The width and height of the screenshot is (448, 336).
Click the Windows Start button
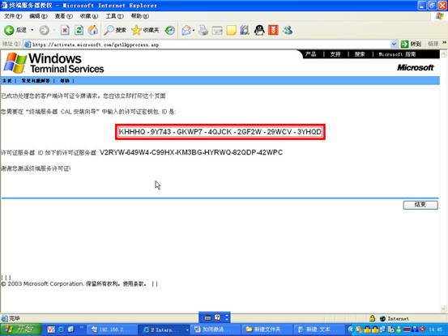pos(20,330)
